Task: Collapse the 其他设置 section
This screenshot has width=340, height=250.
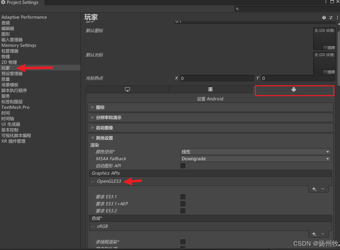Action: click(93, 138)
